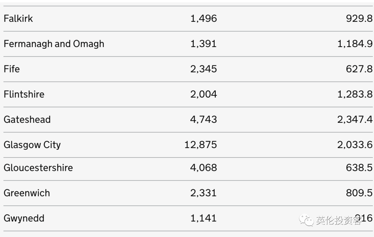
Task: Select Falkirk rate value 929.8
Action: (x=359, y=19)
